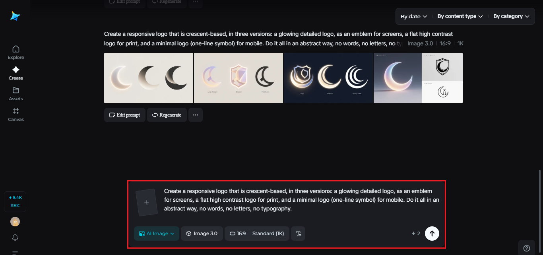Open the Assets panel
Image resolution: width=543 pixels, height=255 pixels.
coord(16,93)
